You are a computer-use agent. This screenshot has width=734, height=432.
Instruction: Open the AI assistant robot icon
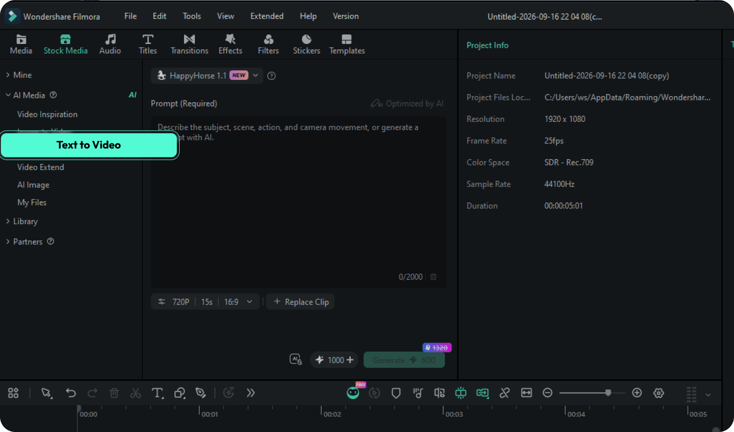pyautogui.click(x=353, y=393)
